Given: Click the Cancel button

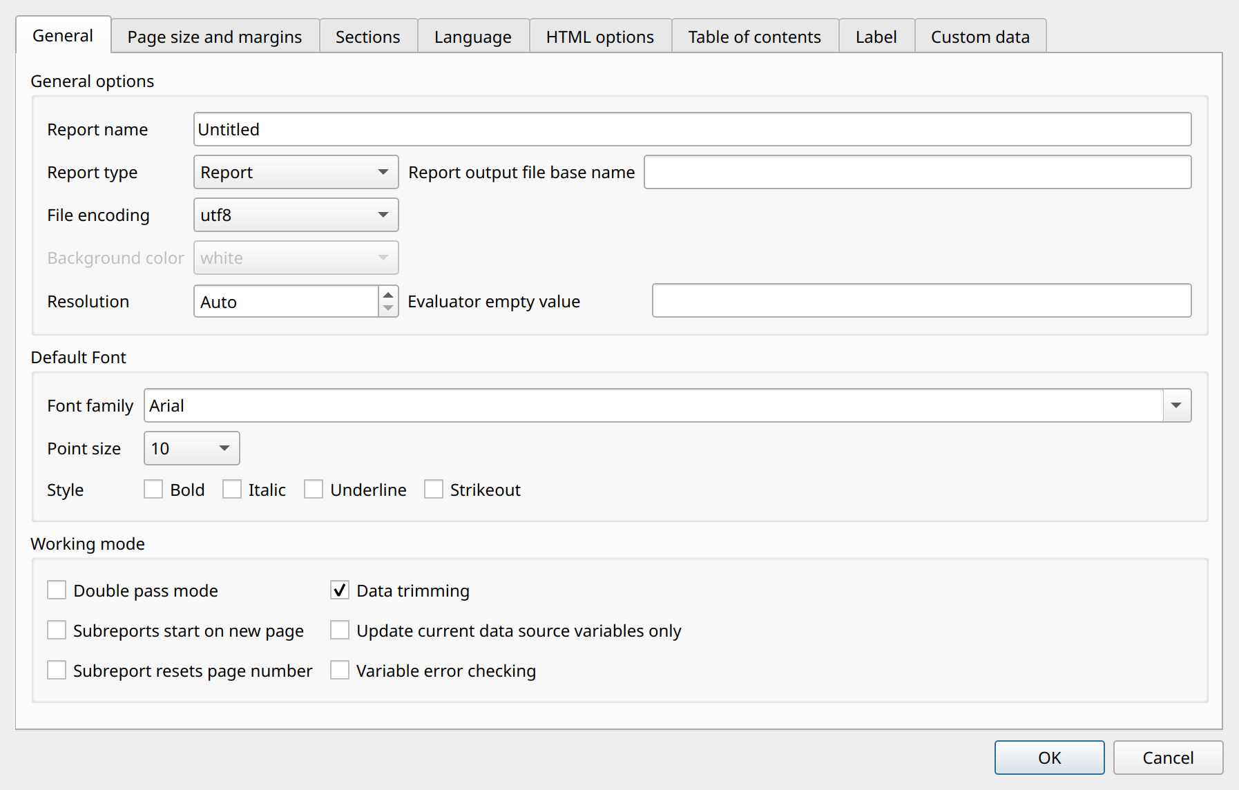Looking at the screenshot, I should pyautogui.click(x=1168, y=758).
